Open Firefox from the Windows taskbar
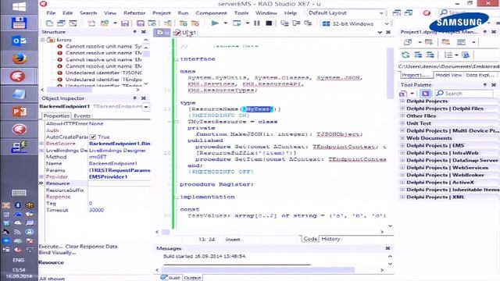 [19, 59]
